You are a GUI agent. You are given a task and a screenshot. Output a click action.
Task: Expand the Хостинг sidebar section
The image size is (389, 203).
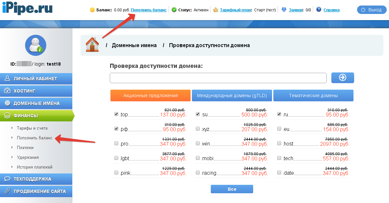click(x=36, y=91)
